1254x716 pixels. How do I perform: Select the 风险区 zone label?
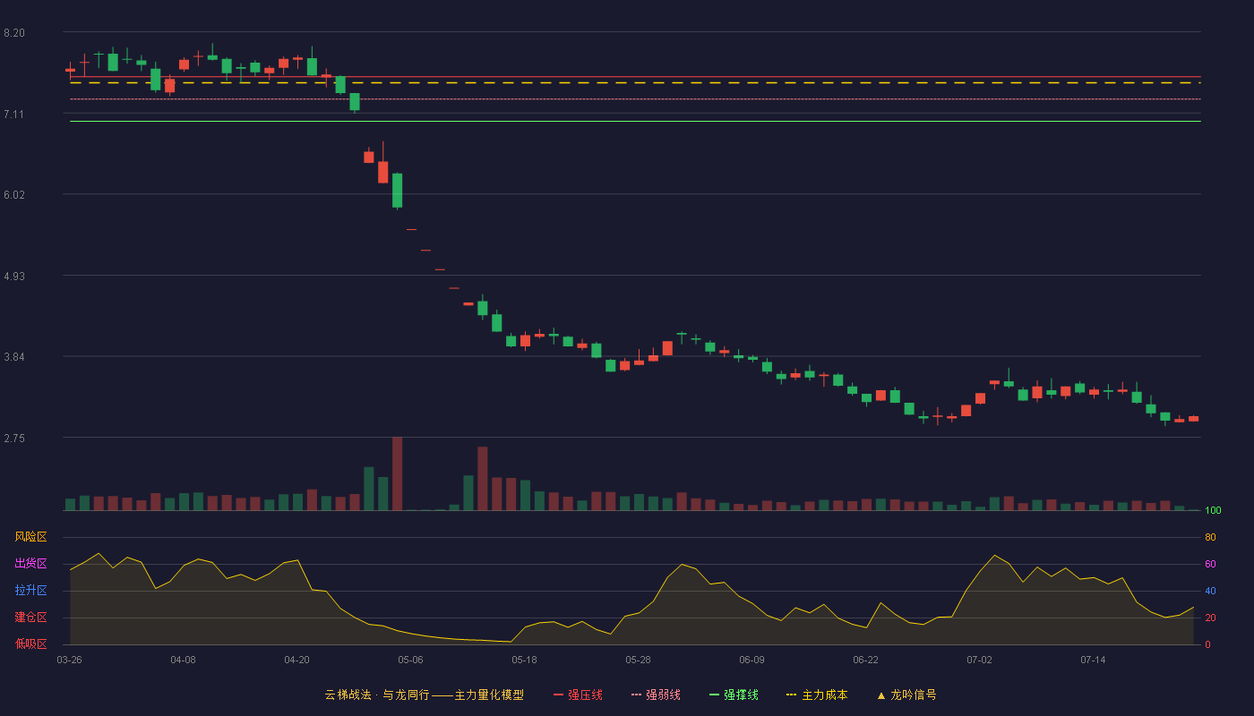click(x=30, y=537)
